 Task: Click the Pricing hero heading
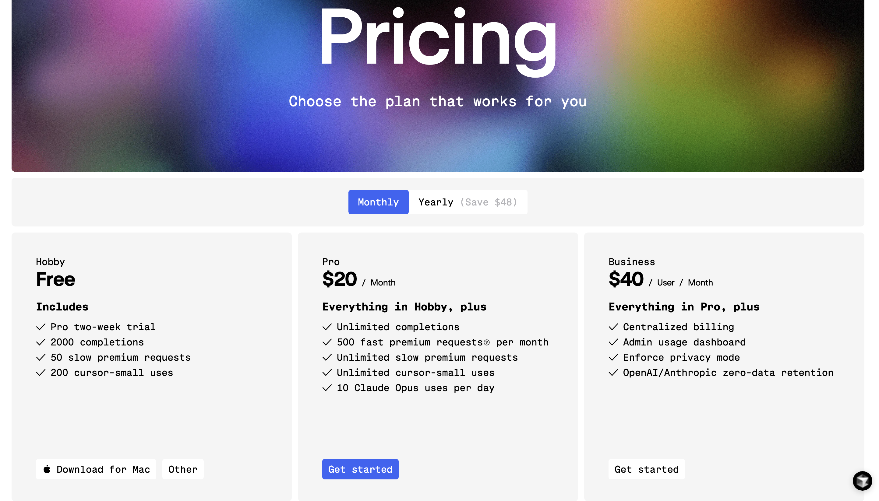point(438,38)
